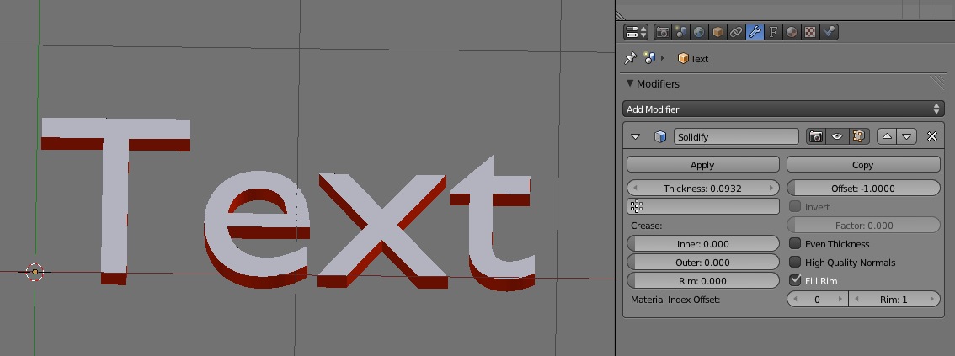Open the Texture properties tab
This screenshot has width=955, height=356.
click(810, 32)
